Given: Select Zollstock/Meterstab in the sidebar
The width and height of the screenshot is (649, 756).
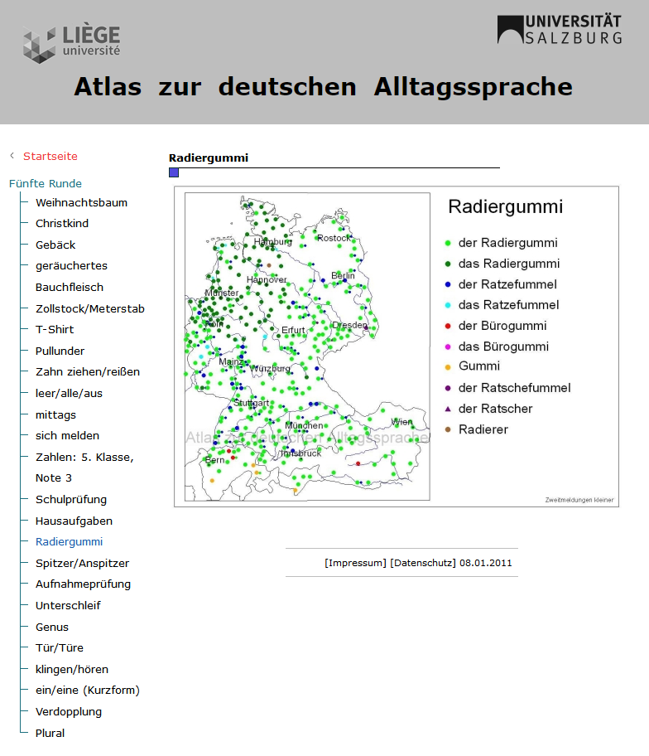Looking at the screenshot, I should click(90, 308).
